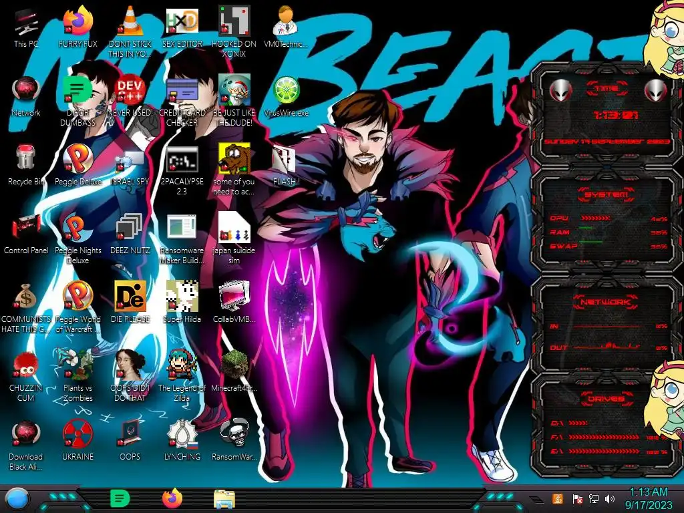The width and height of the screenshot is (684, 513).
Task: Open the radiation icon labeled UKRAINE
Action: click(77, 441)
